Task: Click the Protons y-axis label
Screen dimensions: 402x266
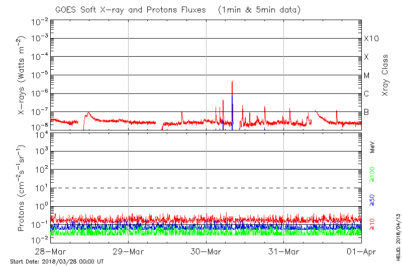Action: click(22, 188)
